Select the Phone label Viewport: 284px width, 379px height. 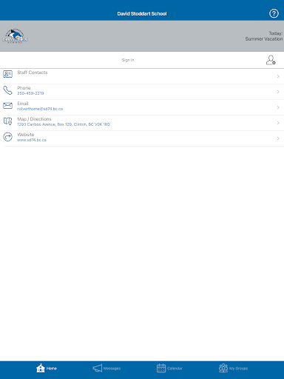click(24, 88)
